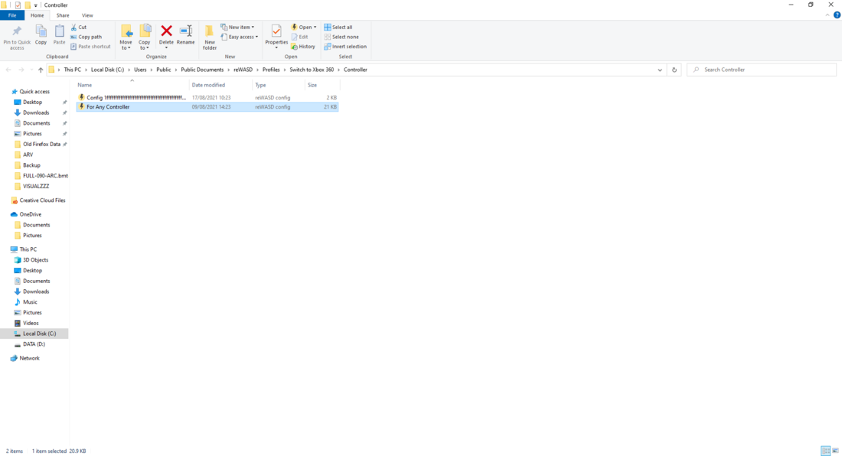Click Select all in the ribbon
842x456 pixels.
[338, 27]
